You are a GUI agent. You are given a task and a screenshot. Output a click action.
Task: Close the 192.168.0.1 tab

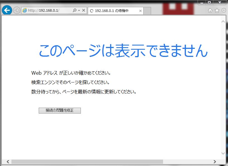(140, 11)
